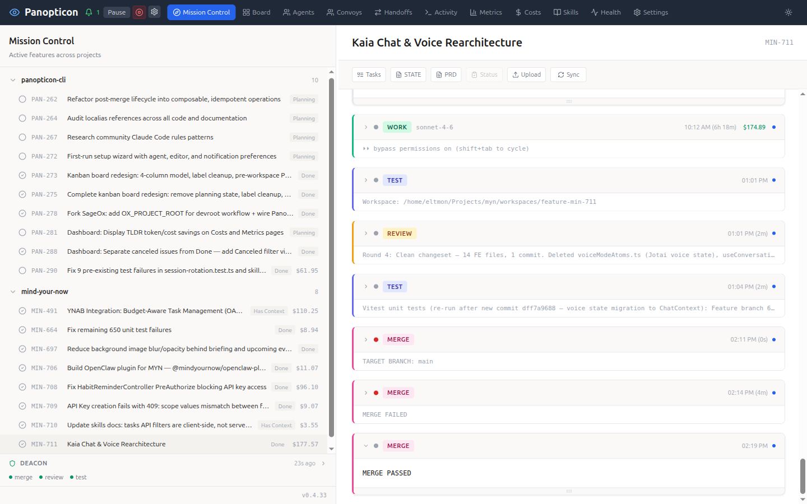
Task: Click the Pause button
Action: point(117,12)
